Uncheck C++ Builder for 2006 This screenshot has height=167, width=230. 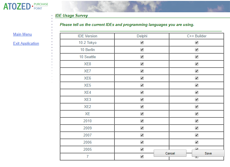click(196, 142)
